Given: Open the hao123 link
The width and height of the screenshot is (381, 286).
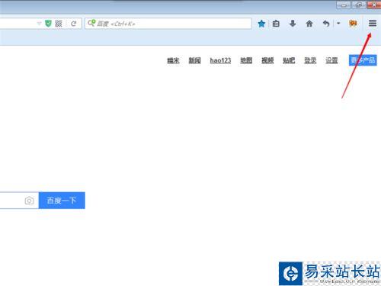Looking at the screenshot, I should click(220, 60).
